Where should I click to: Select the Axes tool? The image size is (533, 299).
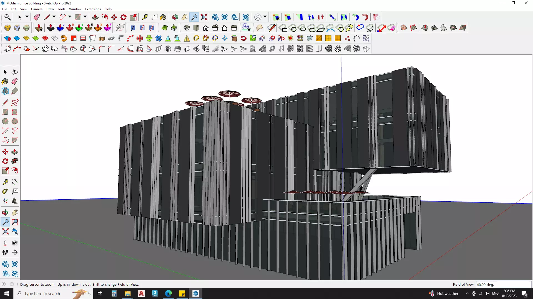pyautogui.click(x=5, y=201)
